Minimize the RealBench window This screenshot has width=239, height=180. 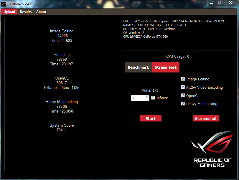[211, 3]
